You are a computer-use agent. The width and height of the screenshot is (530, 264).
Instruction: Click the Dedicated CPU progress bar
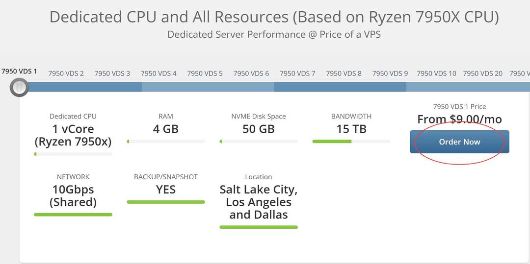(73, 154)
